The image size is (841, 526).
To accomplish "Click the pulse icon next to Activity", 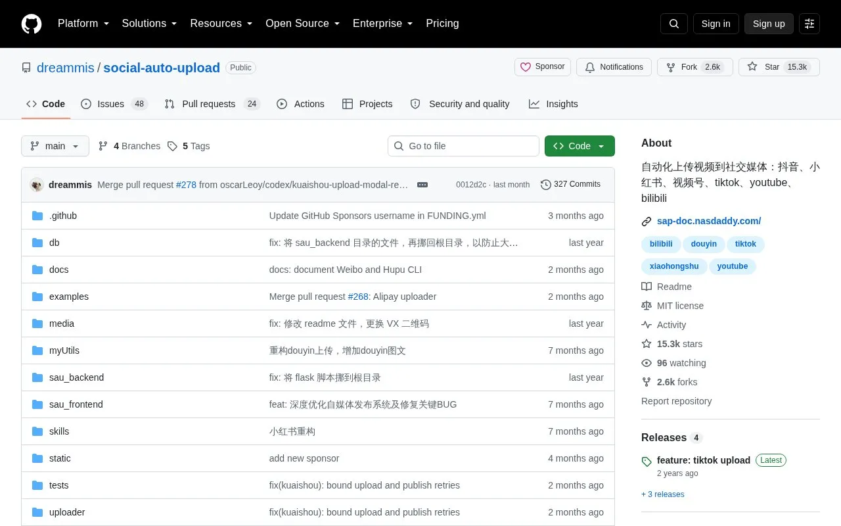I will point(647,325).
